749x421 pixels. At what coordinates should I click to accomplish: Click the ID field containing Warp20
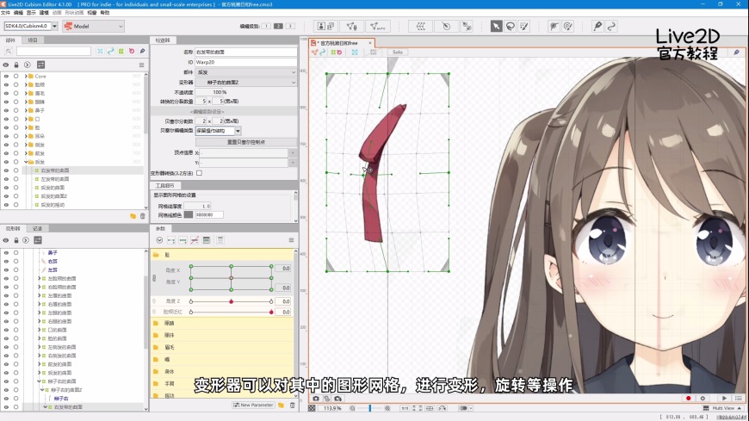point(246,62)
